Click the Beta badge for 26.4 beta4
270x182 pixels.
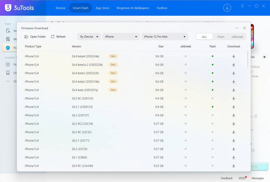tap(113, 56)
